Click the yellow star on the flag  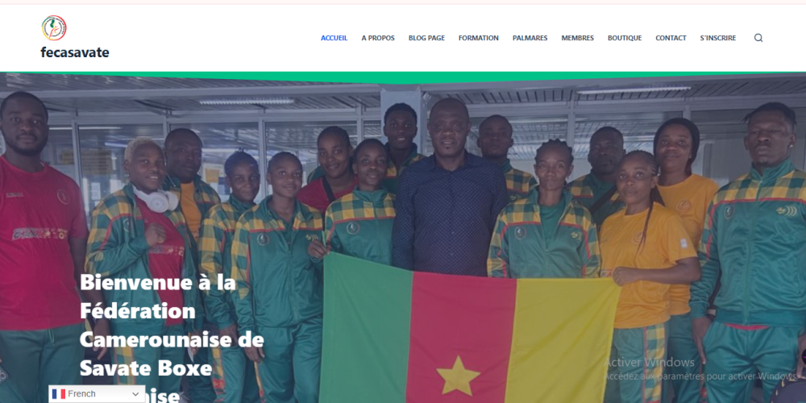click(458, 376)
